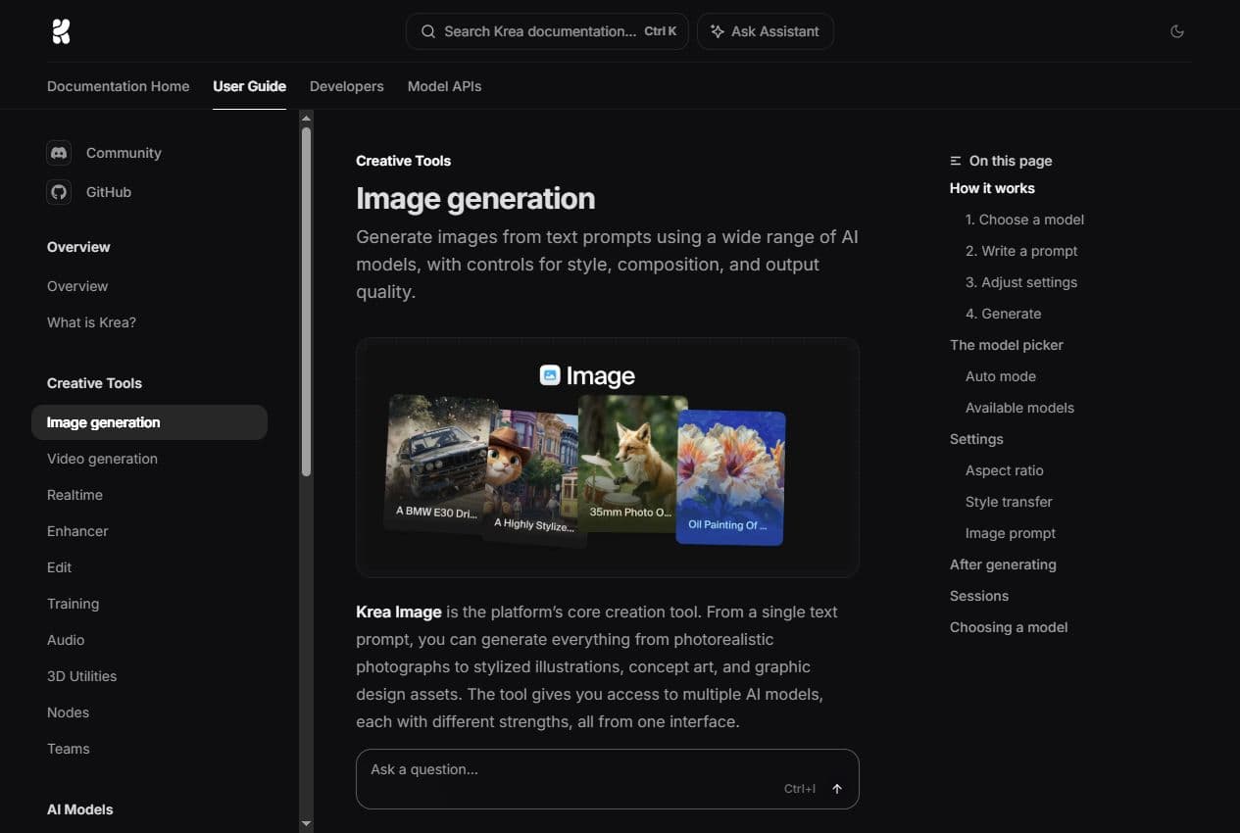This screenshot has width=1240, height=833.
Task: Switch to Developers tab
Action: [347, 86]
